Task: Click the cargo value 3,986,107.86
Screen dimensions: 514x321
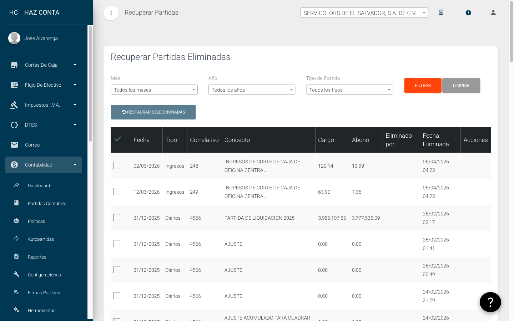Action: tap(332, 218)
